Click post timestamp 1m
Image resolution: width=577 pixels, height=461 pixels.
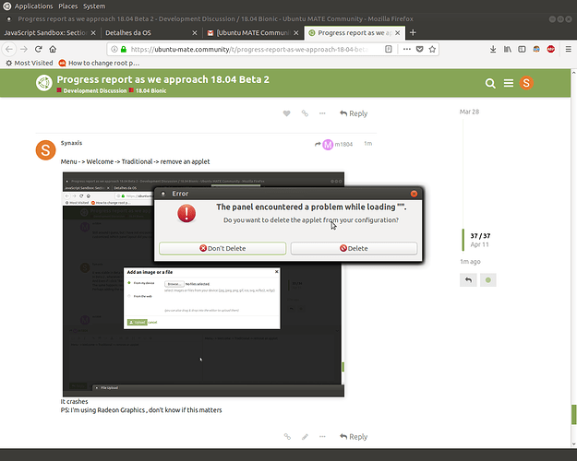point(368,144)
